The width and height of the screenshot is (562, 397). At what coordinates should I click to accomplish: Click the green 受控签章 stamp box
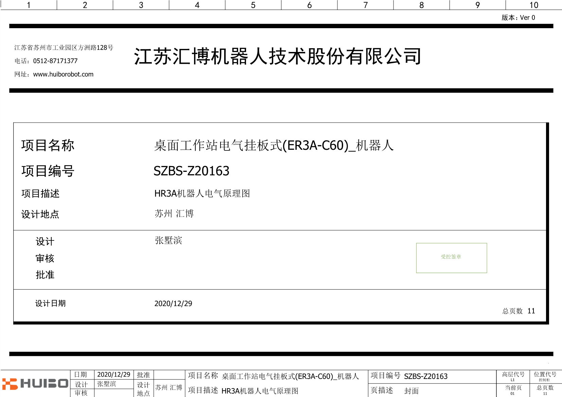pyautogui.click(x=451, y=257)
